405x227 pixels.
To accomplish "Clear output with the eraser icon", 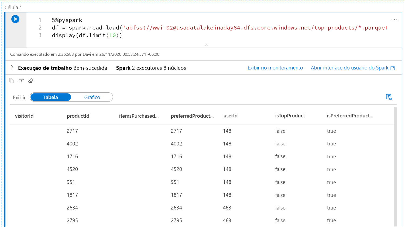I will coord(31,81).
